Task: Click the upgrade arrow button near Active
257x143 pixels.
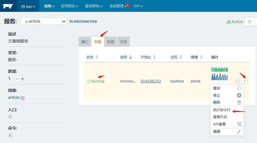Action: (249, 22)
